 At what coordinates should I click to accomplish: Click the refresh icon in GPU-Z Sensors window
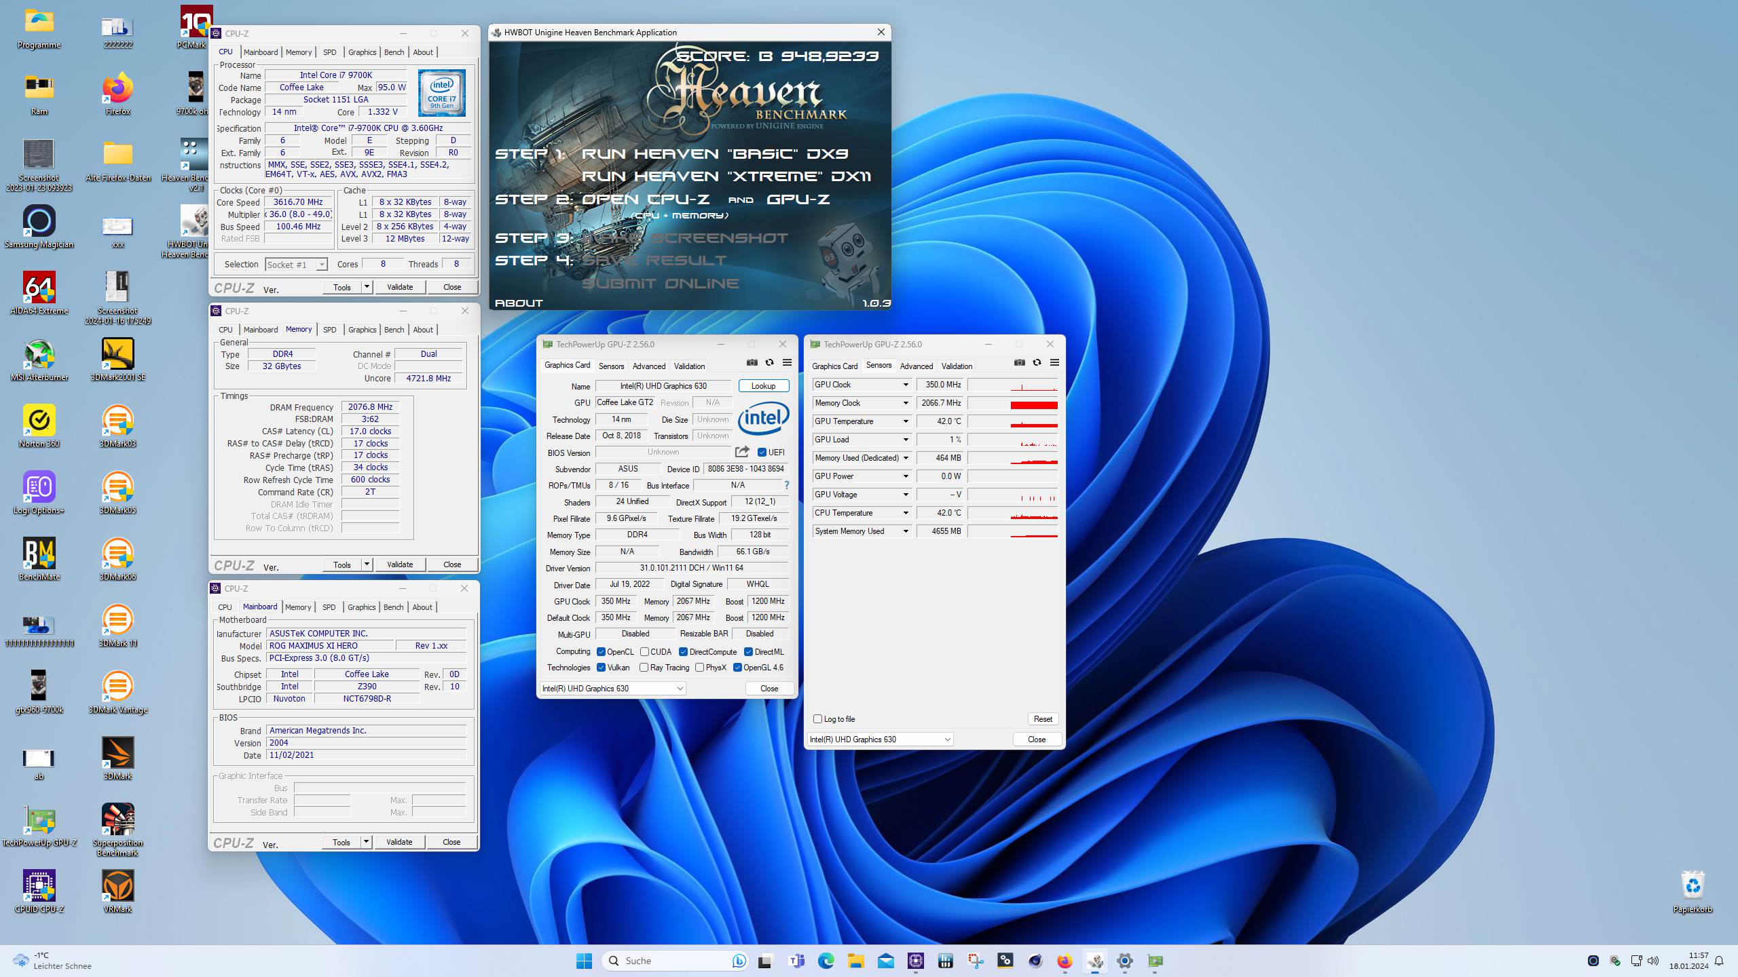click(1037, 363)
